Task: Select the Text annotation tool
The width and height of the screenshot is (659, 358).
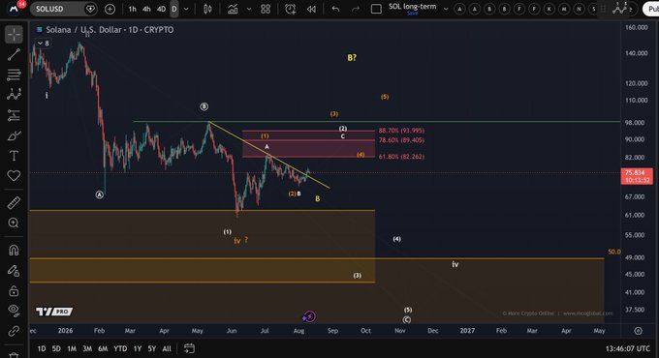Action: pyautogui.click(x=14, y=156)
